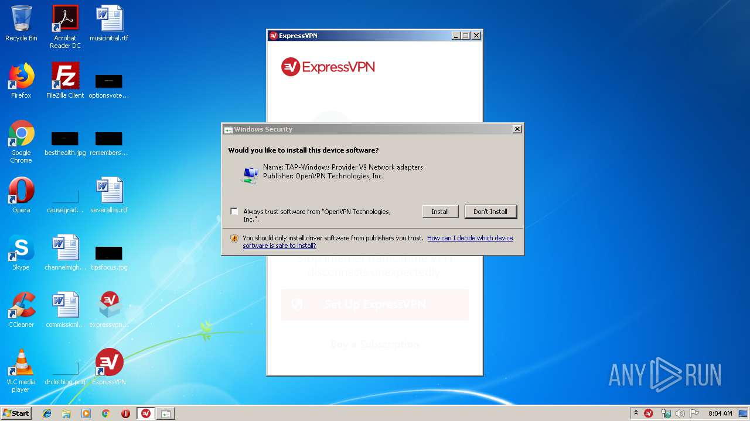Select the commissionl document icon
Screen dimensions: 750x421
click(65, 310)
